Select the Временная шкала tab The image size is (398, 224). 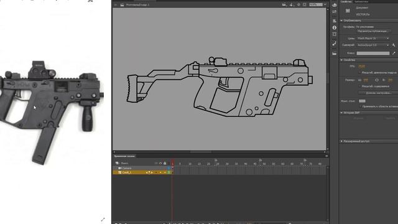[124, 156]
